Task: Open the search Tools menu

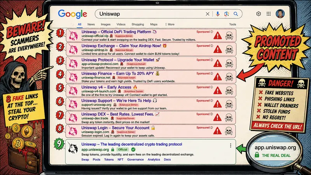Action: coord(232,24)
